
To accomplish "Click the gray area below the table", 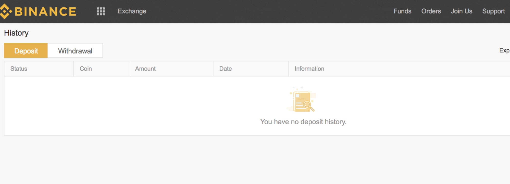I will click(255, 160).
